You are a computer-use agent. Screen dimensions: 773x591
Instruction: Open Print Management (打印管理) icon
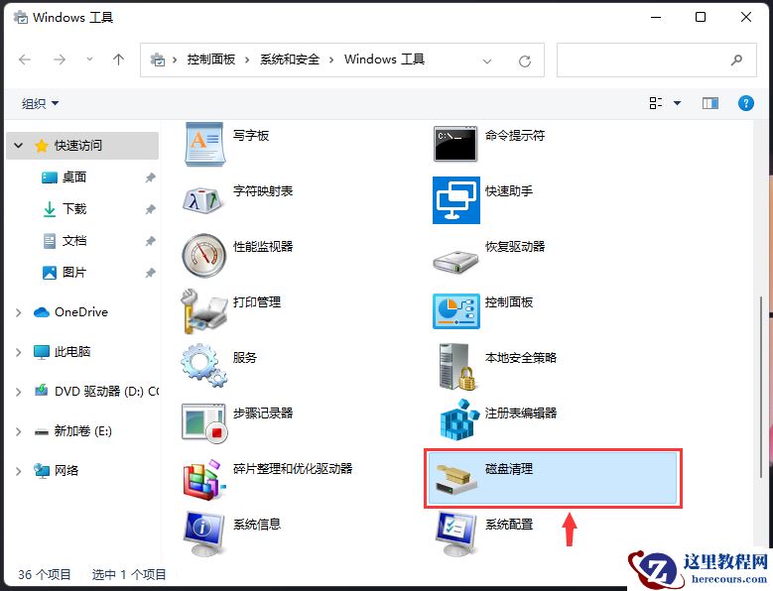pos(203,311)
